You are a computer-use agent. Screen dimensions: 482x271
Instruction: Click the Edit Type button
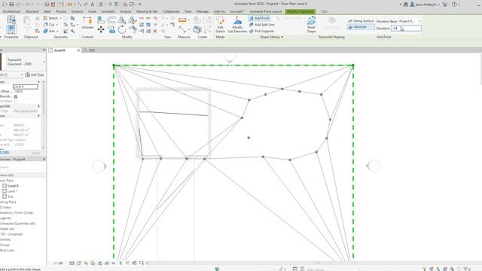tap(35, 75)
